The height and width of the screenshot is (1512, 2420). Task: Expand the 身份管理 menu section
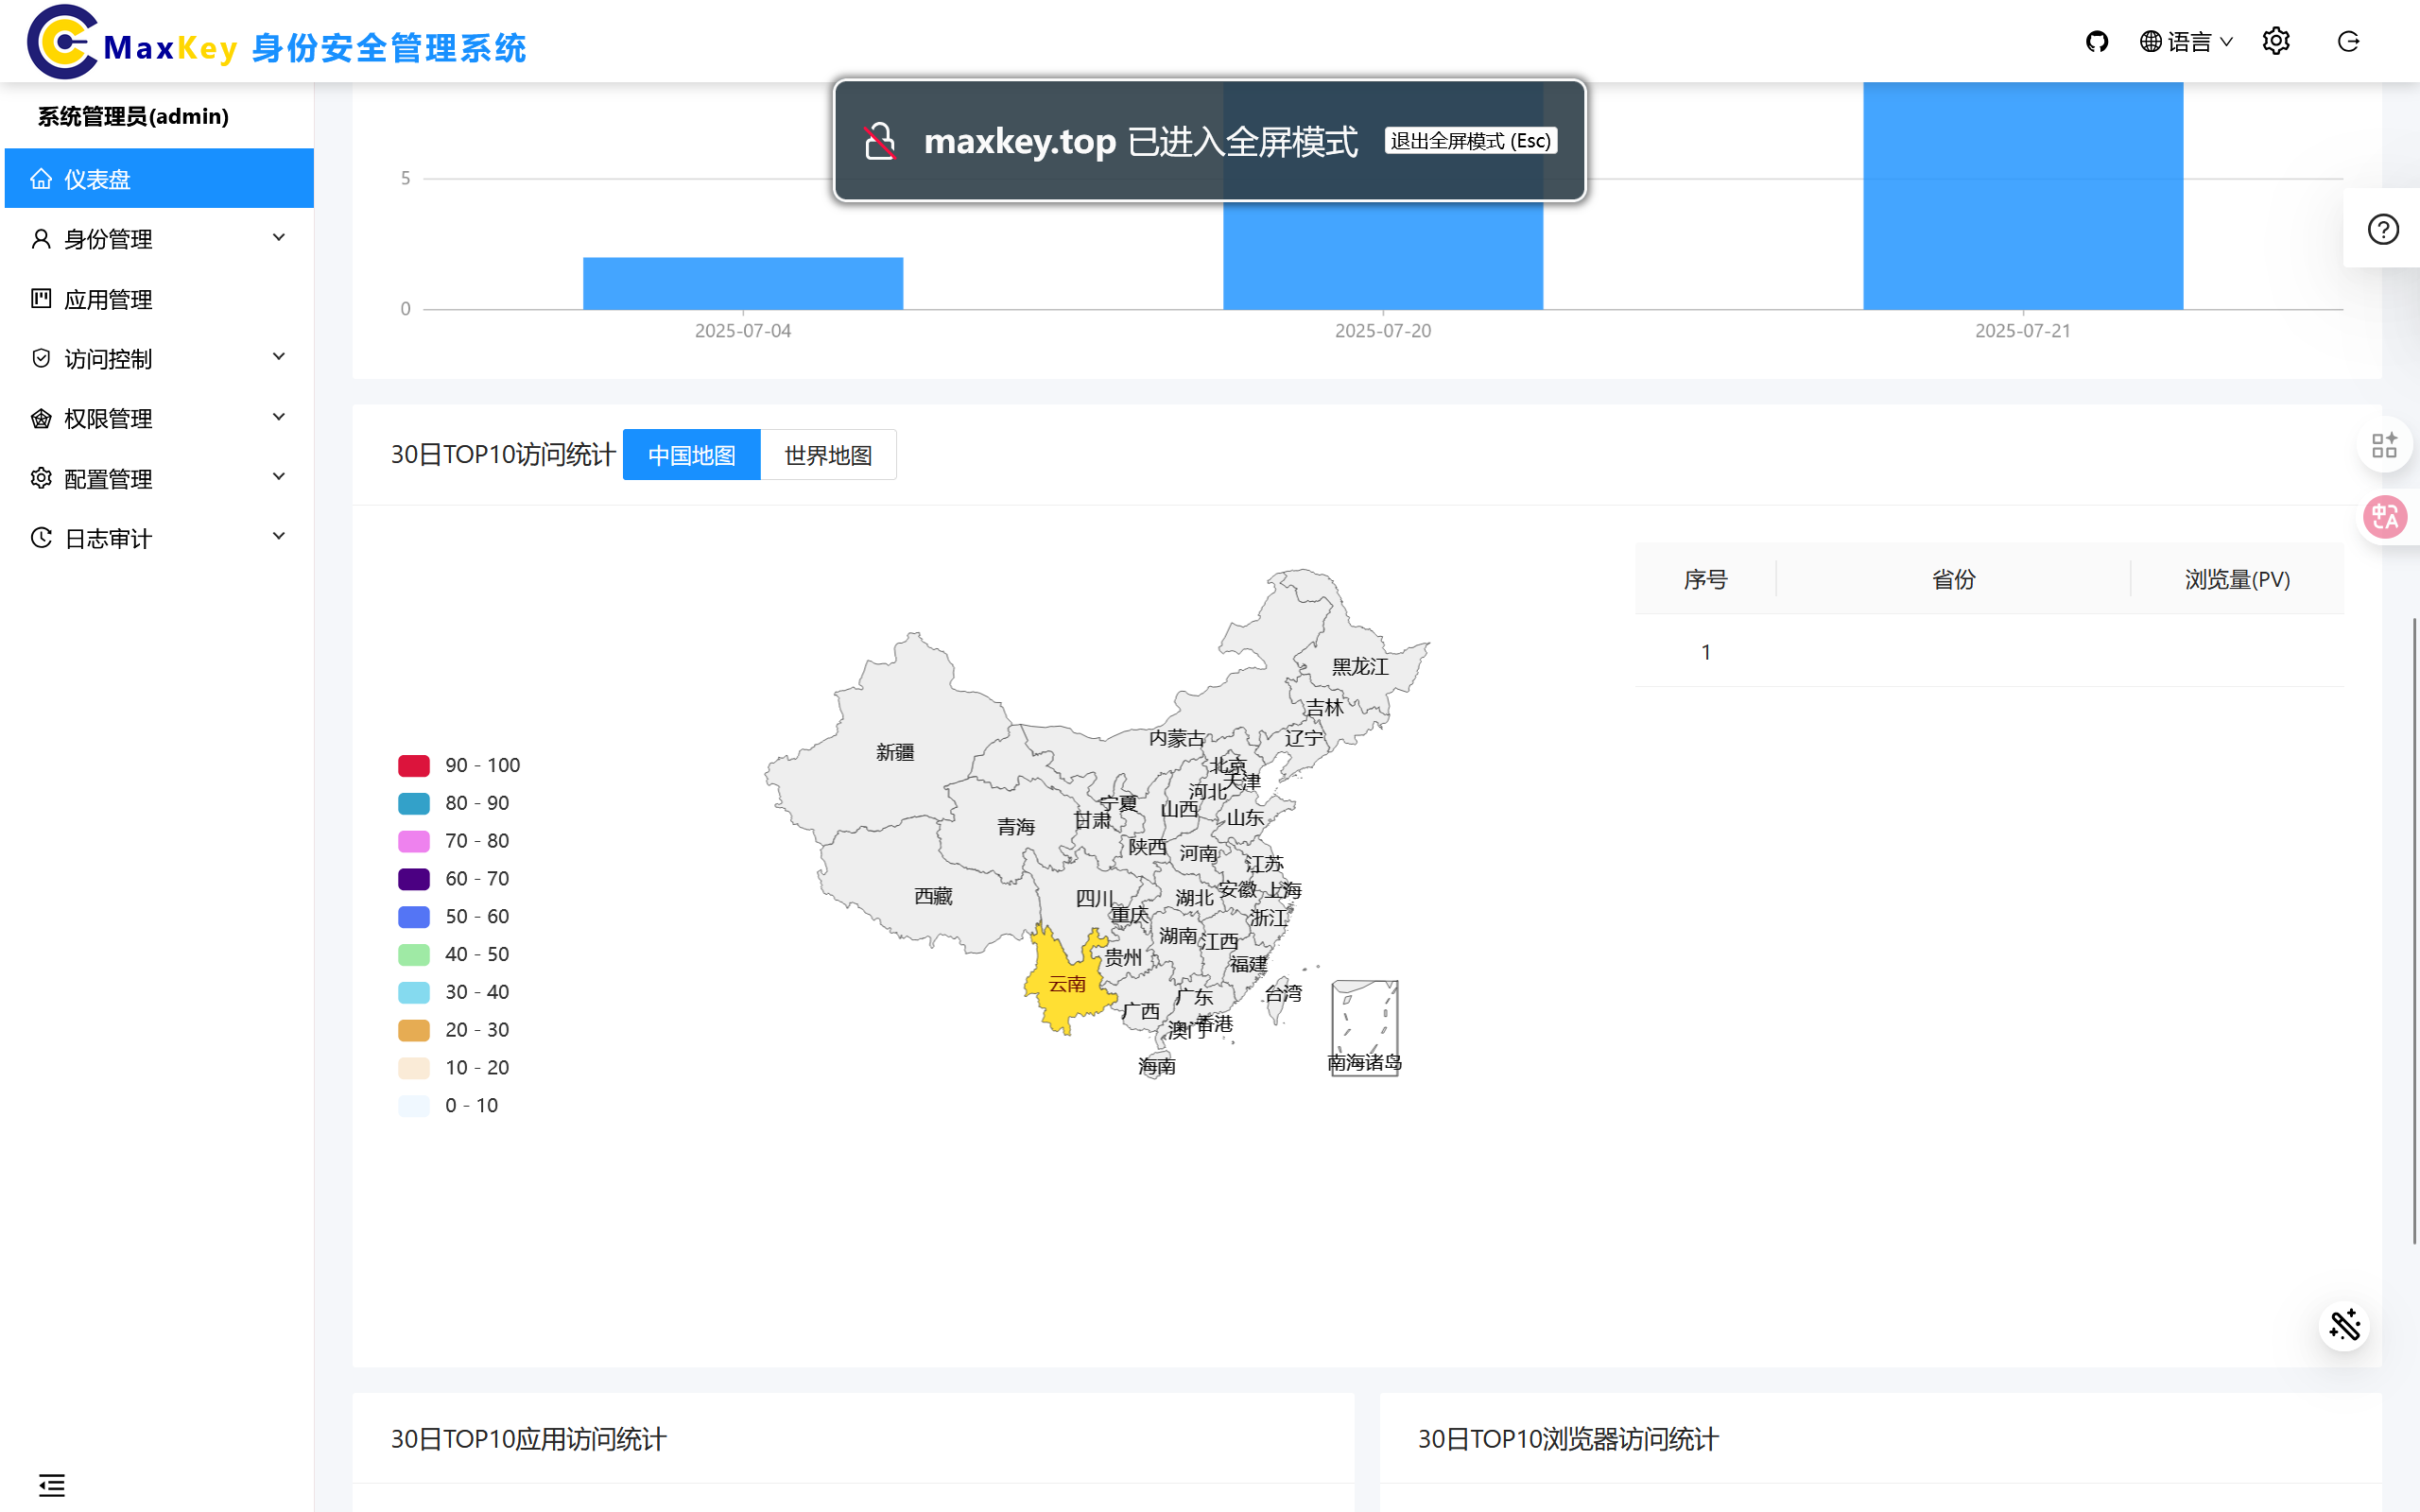pyautogui.click(x=110, y=238)
